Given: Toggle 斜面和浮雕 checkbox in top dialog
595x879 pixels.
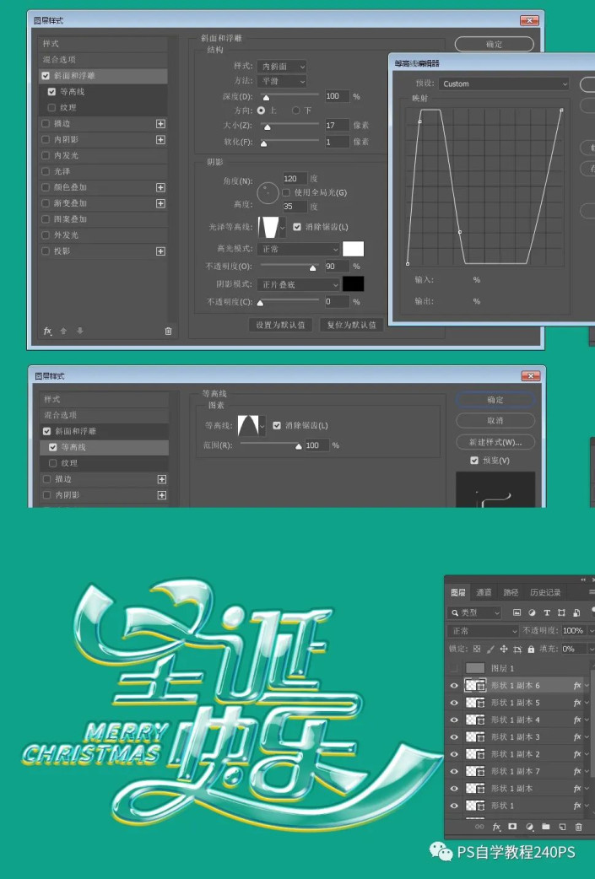Looking at the screenshot, I should point(46,75).
